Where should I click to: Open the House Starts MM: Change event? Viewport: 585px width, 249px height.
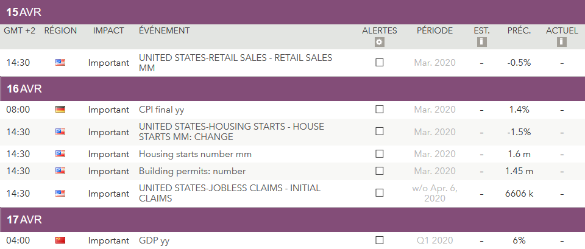click(x=231, y=132)
